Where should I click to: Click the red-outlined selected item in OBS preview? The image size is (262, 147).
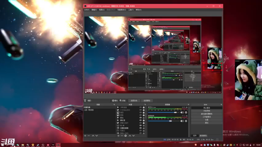pos(213,67)
